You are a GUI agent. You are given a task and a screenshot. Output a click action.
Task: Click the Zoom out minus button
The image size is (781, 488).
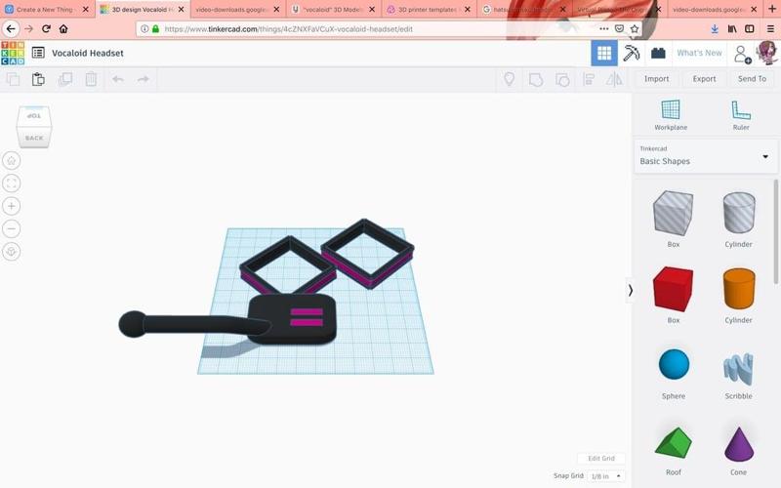click(x=12, y=229)
